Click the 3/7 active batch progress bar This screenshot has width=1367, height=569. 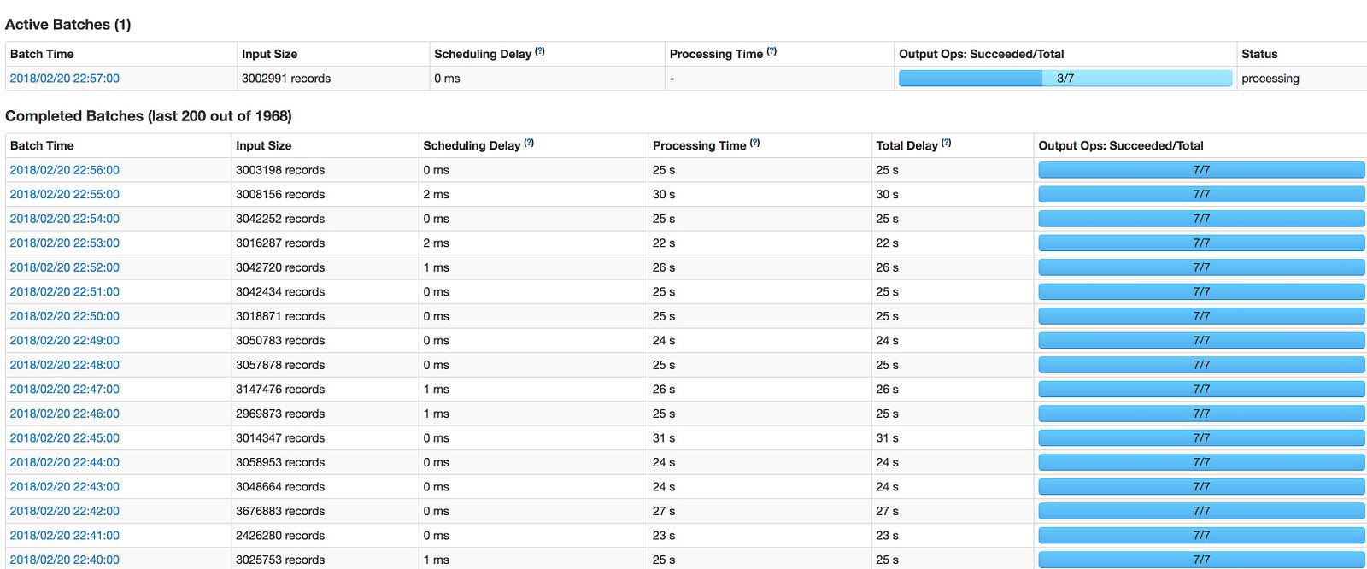pyautogui.click(x=1065, y=79)
